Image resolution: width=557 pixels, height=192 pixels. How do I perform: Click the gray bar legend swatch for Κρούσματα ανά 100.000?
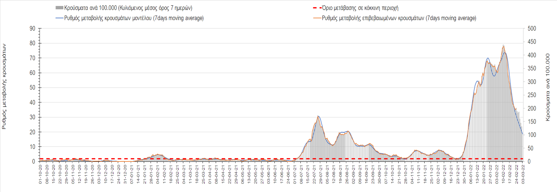[59, 8]
